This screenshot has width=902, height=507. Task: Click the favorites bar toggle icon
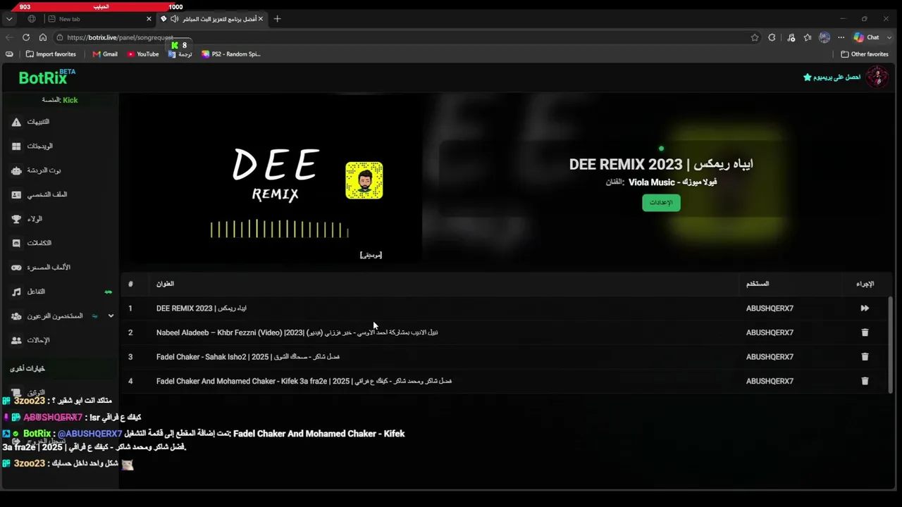pos(9,54)
